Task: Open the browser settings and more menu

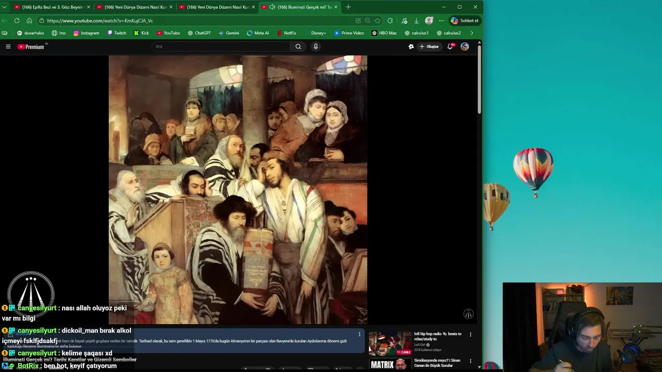Action: pos(441,21)
